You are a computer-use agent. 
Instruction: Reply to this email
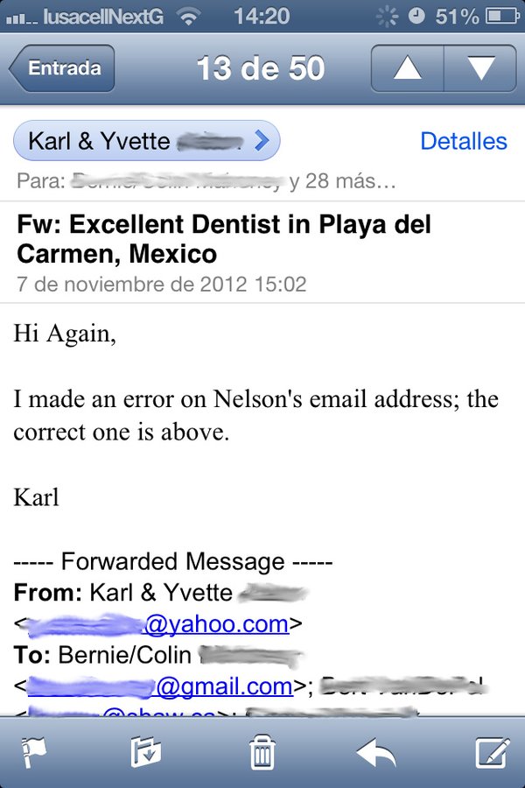coord(376,751)
